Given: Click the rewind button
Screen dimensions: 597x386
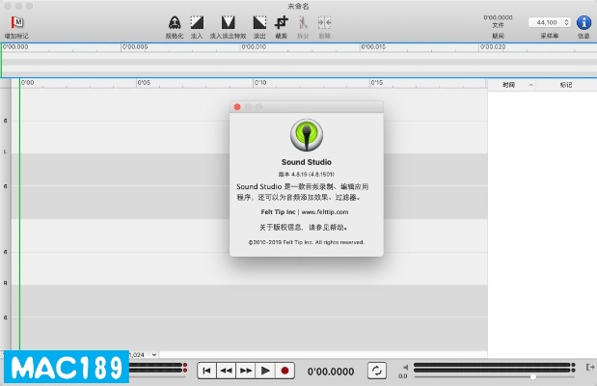Looking at the screenshot, I should [226, 371].
